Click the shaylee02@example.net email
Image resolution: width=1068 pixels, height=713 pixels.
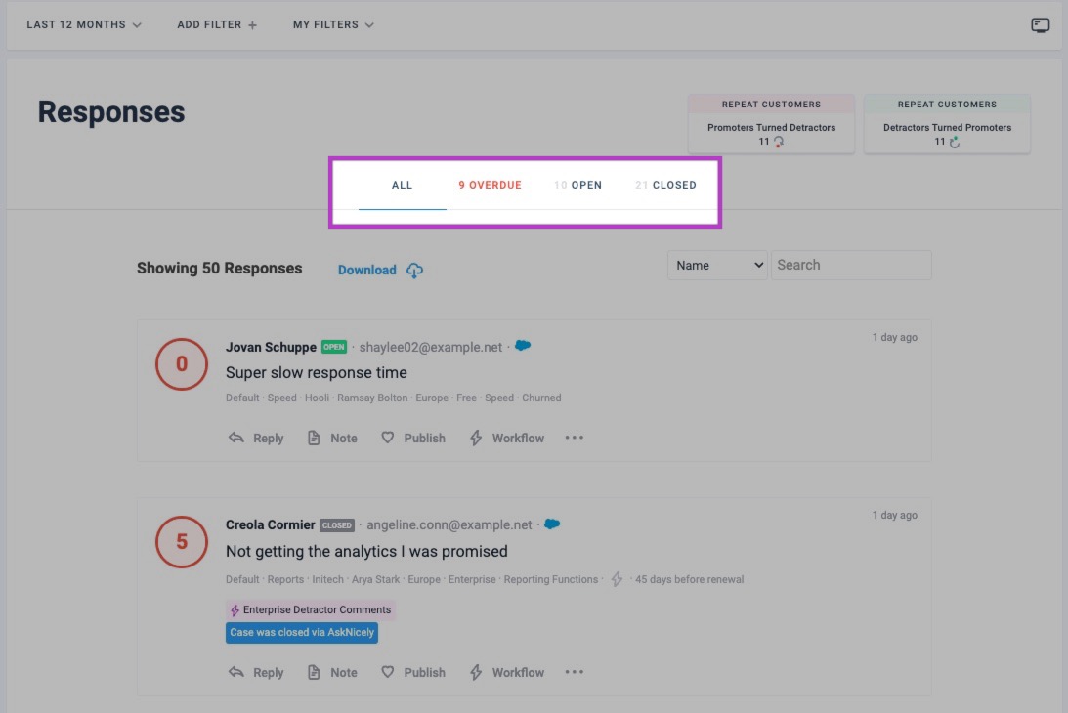pos(431,347)
